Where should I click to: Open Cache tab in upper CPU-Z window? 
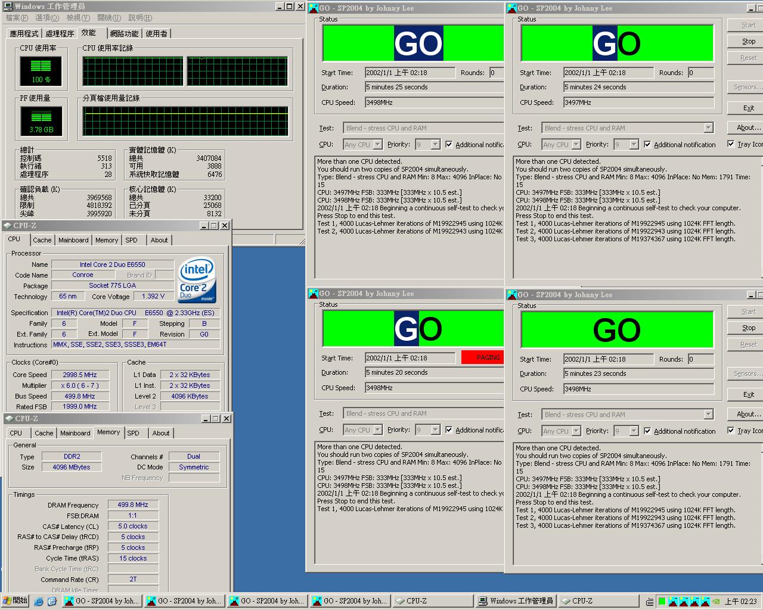click(42, 240)
